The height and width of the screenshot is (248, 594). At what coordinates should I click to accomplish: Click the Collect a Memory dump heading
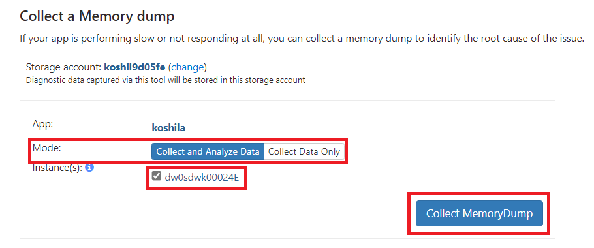click(x=97, y=16)
